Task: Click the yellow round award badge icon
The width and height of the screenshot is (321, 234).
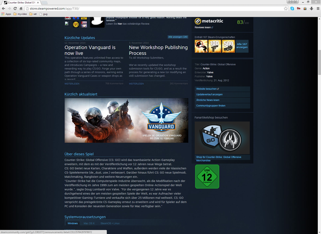Action: pyautogui.click(x=76, y=24)
